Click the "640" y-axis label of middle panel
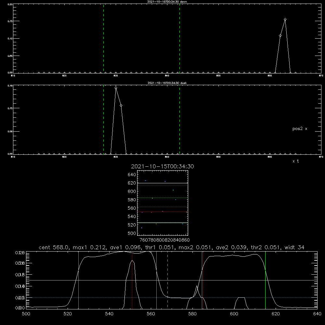The image size is (325, 325). tap(132, 175)
